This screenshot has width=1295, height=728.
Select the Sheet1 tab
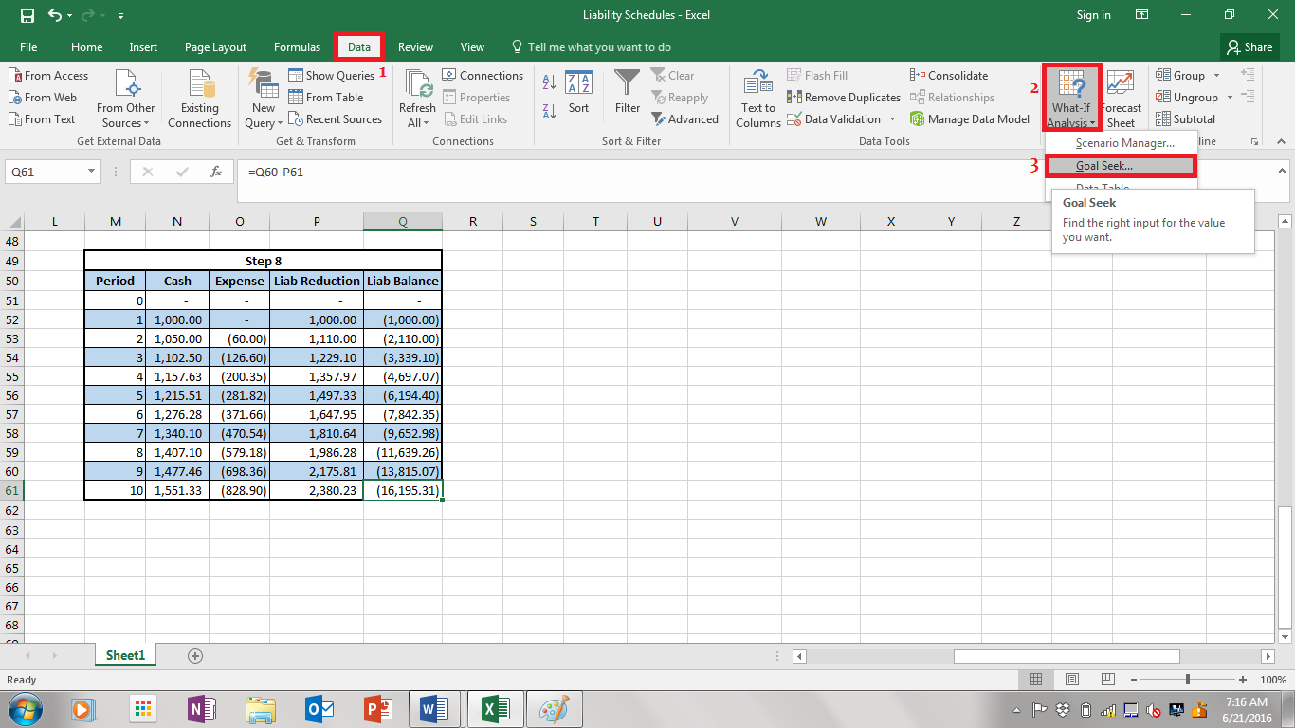(124, 655)
